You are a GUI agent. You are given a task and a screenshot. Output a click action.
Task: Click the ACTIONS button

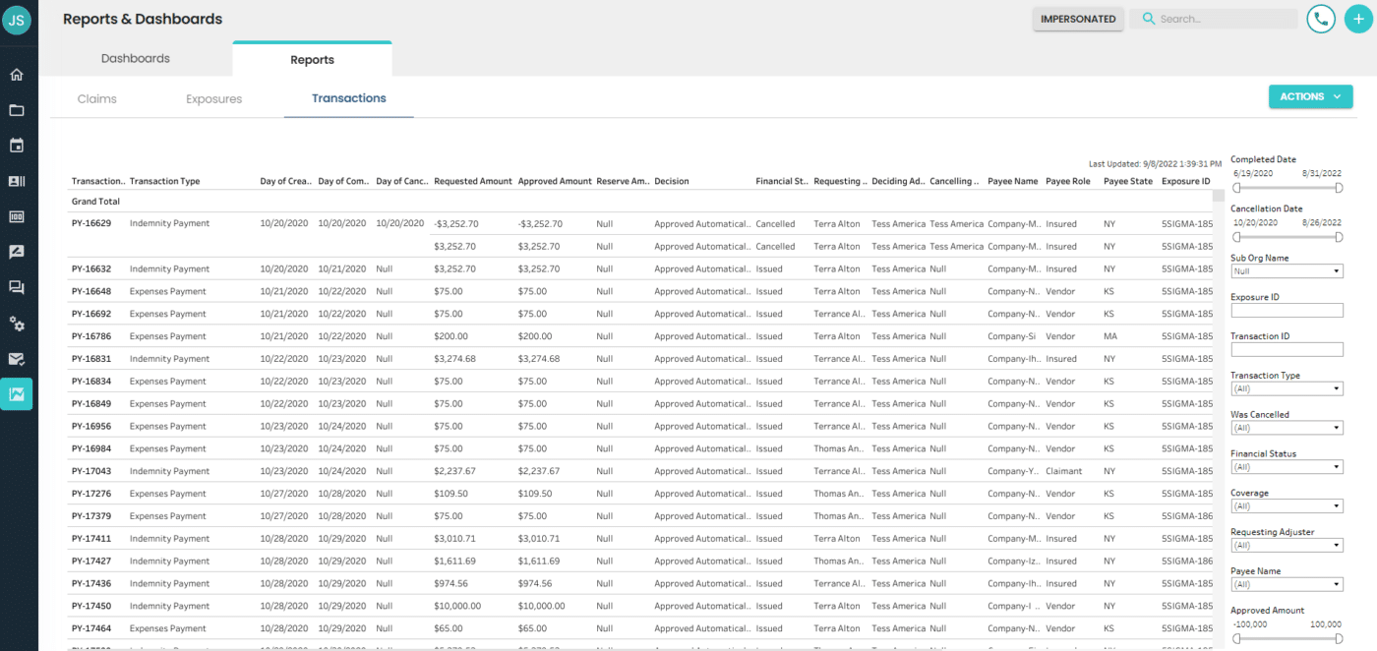(1310, 96)
